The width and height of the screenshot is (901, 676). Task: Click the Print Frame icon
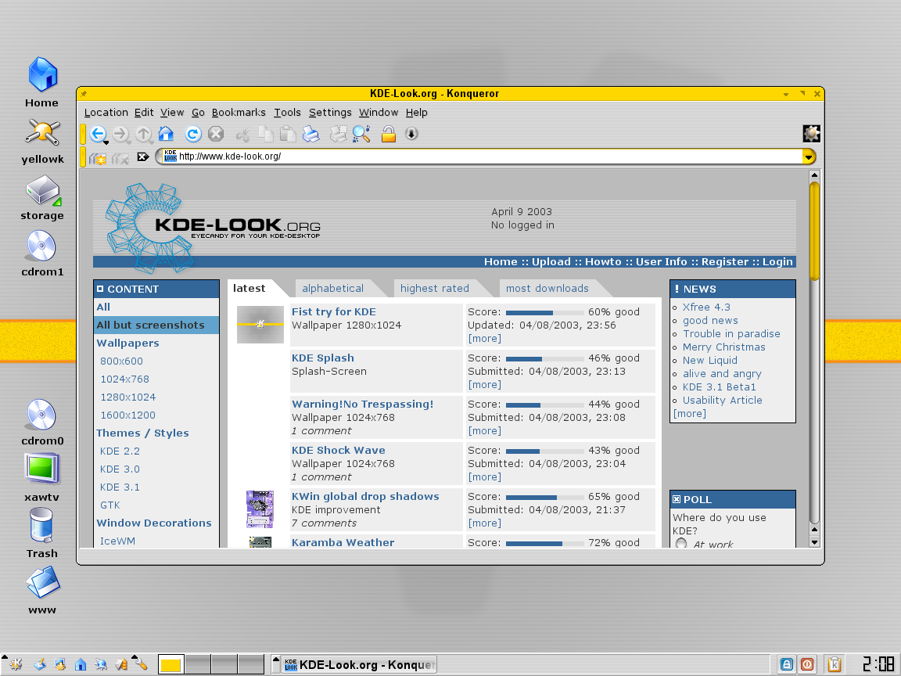click(339, 134)
